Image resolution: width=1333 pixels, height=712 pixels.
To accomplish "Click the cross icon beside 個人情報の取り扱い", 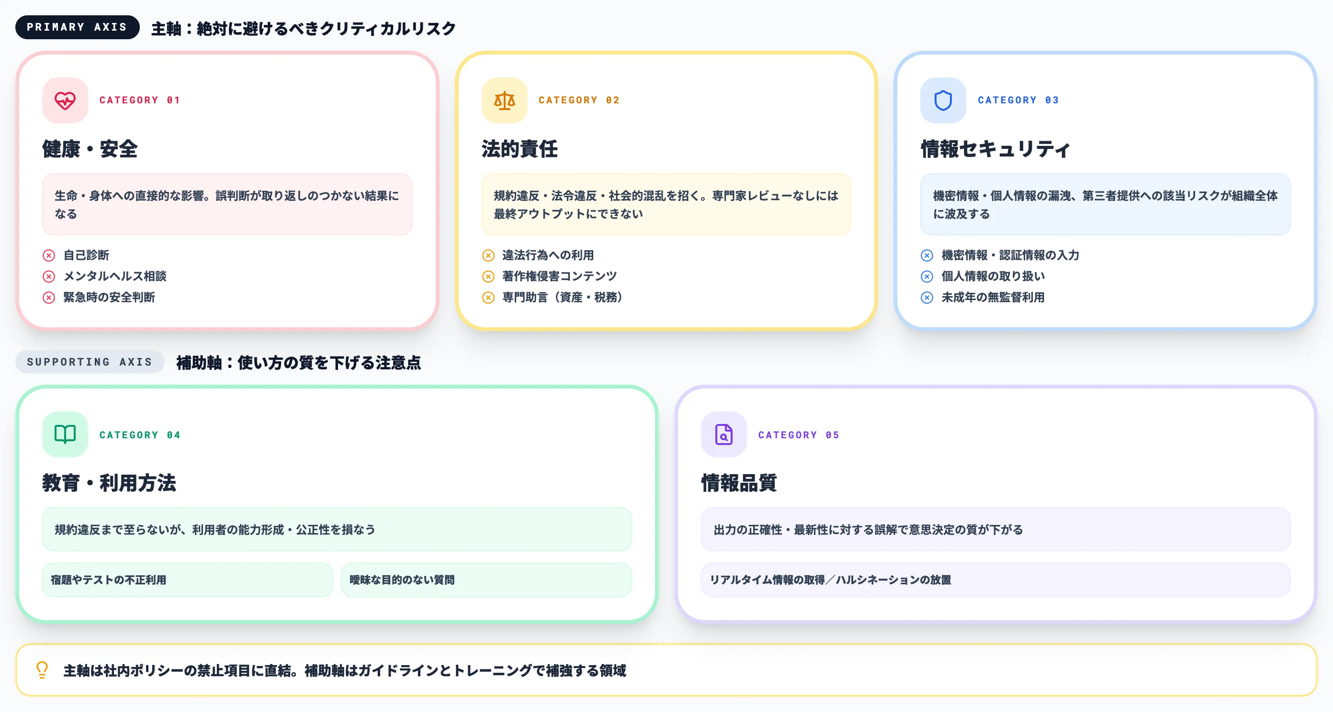I will (x=927, y=277).
